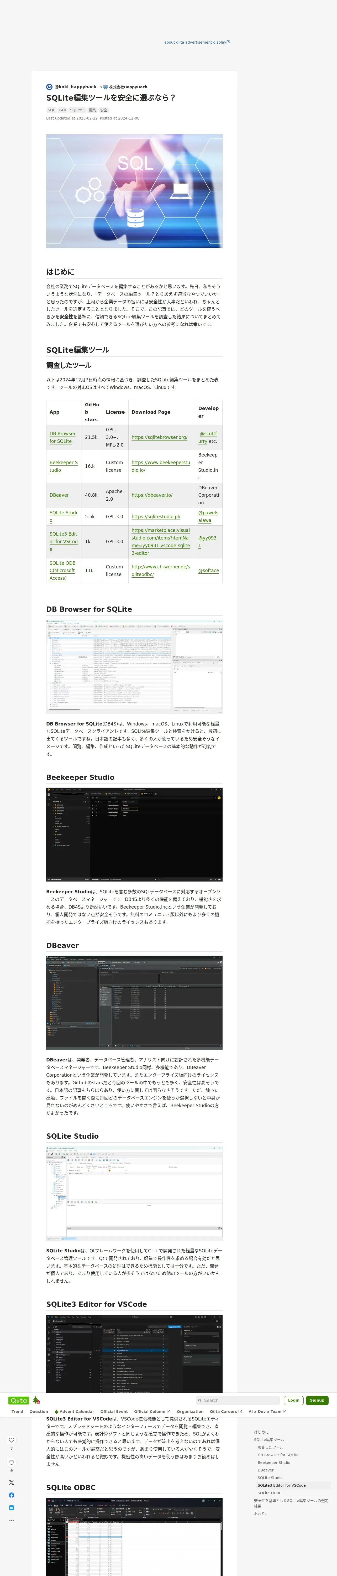Open the marketplace.visualstudio.com download link
The width and height of the screenshot is (337, 1576).
point(161,541)
